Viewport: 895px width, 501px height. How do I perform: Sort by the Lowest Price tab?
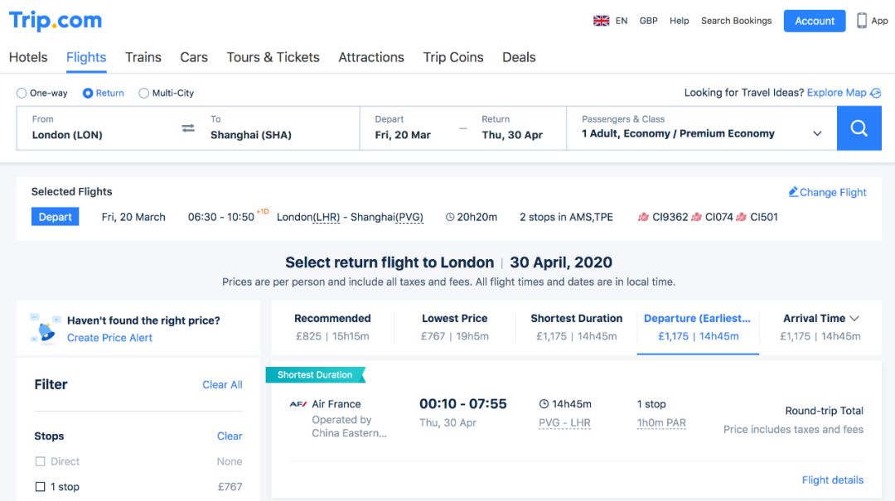click(x=454, y=326)
